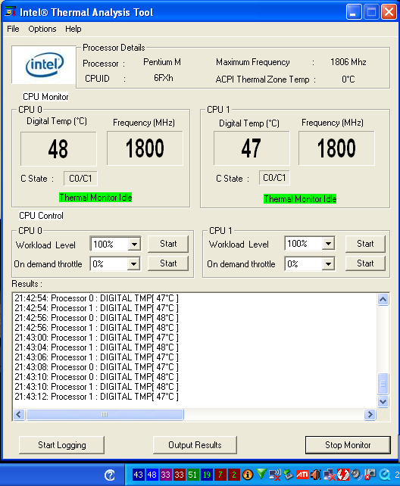Start CPU 1 on demand throttle
The image size is (400, 486).
[x=365, y=263]
